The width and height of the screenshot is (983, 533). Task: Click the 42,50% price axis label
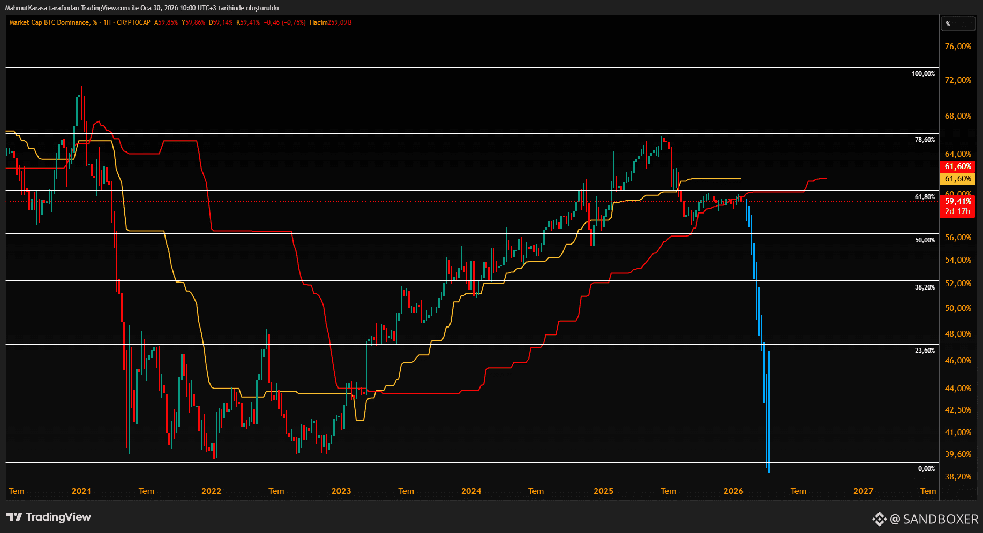tap(958, 410)
